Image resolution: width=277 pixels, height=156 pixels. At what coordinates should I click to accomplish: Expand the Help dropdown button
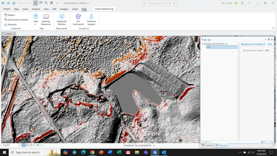pos(35,24)
